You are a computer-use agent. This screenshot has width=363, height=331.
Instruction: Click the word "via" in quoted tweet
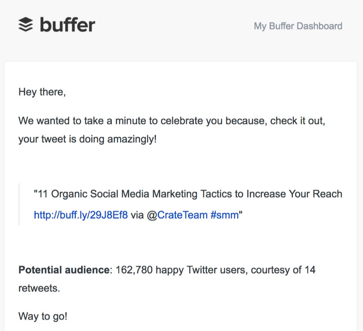tap(137, 215)
